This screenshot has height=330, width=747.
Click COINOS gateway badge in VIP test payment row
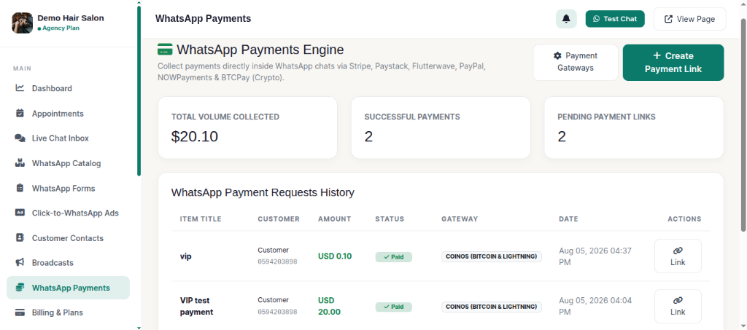click(491, 307)
